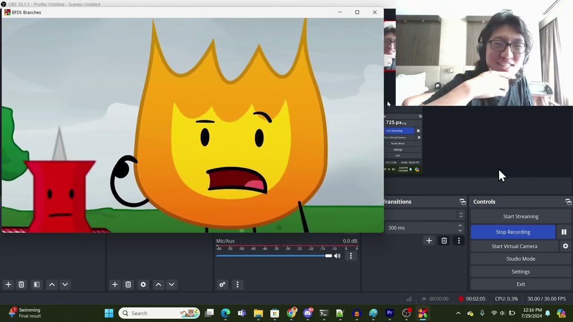
Task: Click the Mic/Aux label
Action: 226,241
